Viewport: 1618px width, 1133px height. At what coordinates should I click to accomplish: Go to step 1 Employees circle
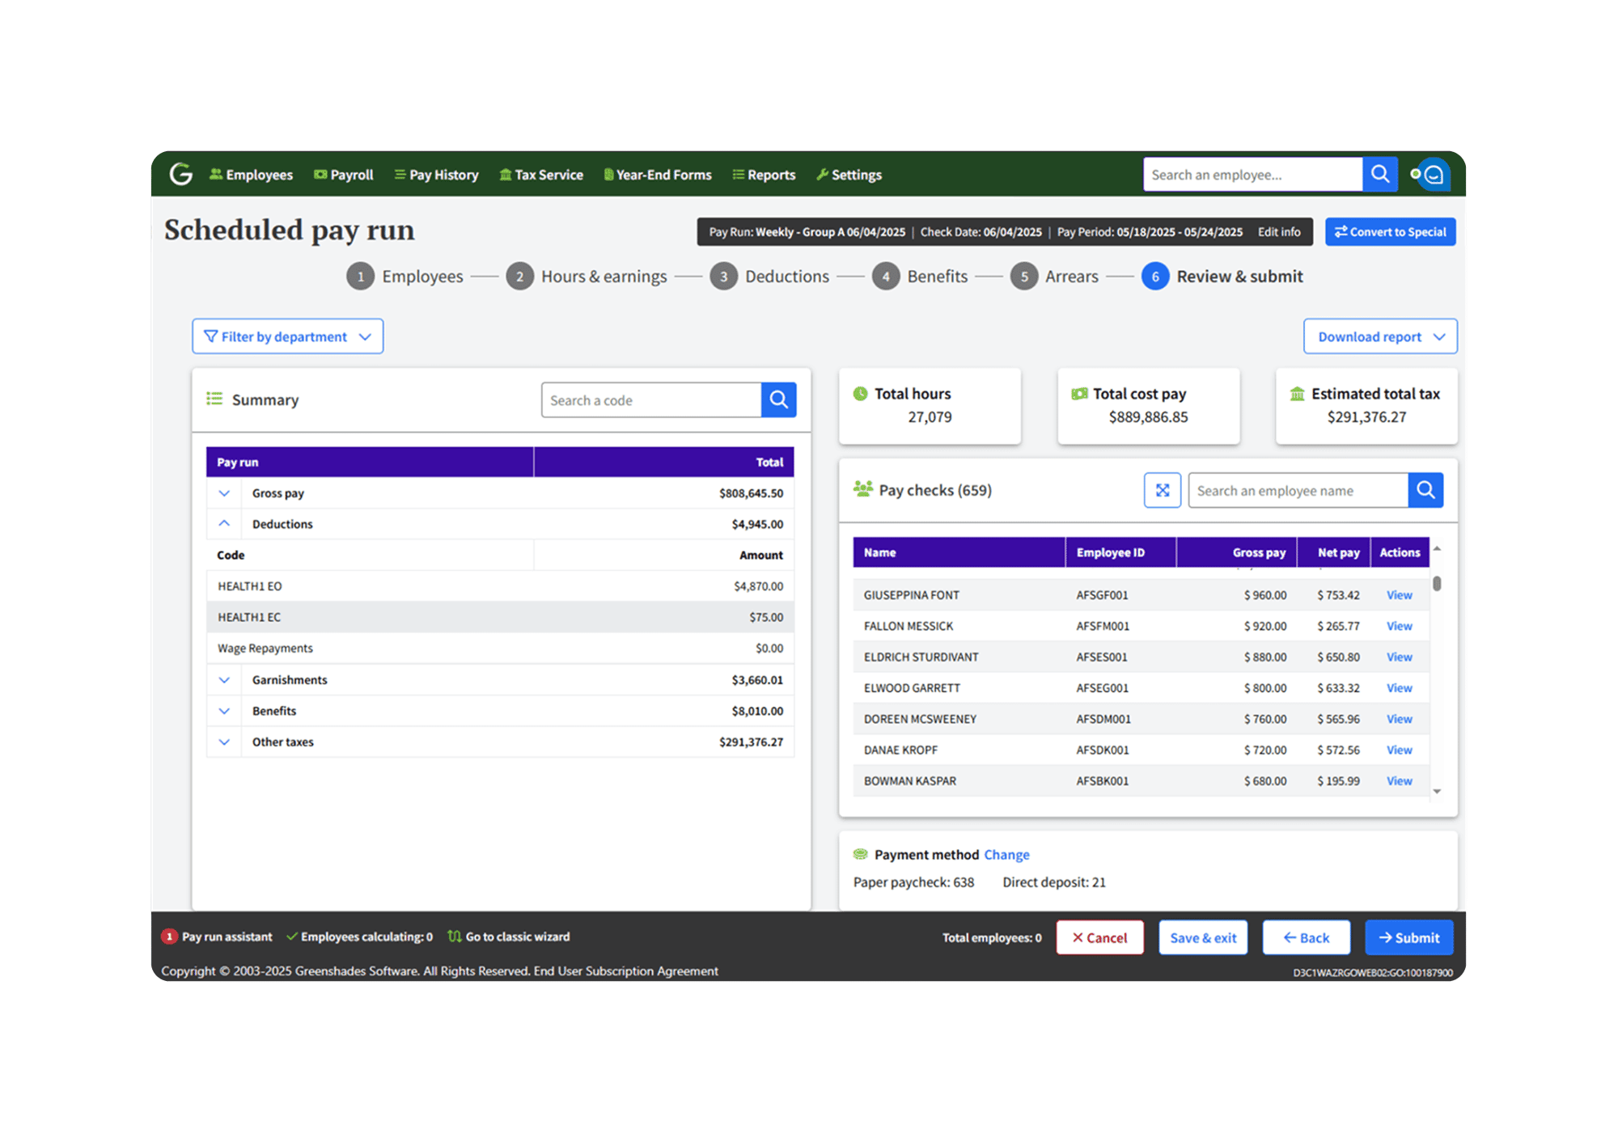[361, 277]
